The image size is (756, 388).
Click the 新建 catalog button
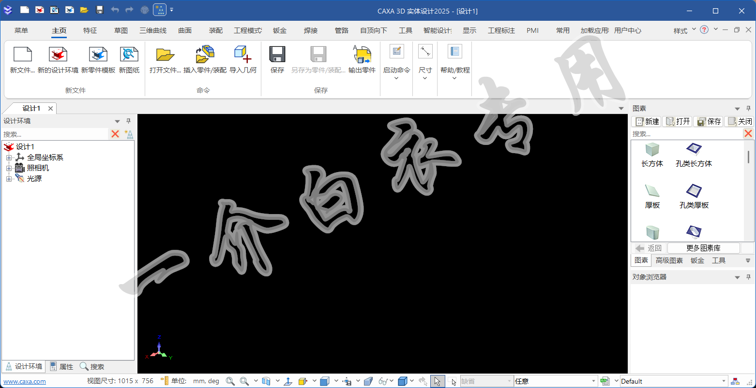pyautogui.click(x=646, y=121)
